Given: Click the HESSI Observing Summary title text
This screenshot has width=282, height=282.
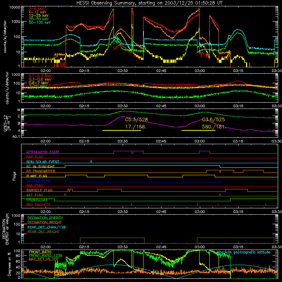Looking at the screenshot, I should click(149, 3).
